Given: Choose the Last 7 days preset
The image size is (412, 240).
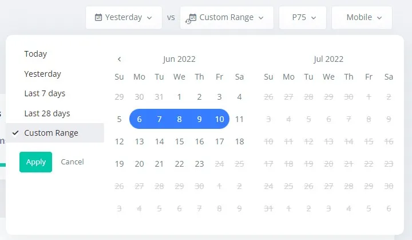Looking at the screenshot, I should [45, 93].
